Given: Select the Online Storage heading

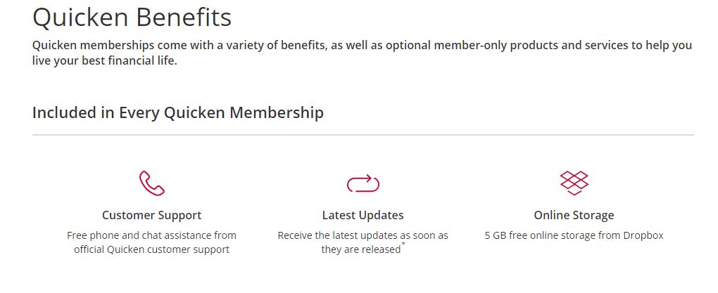Looking at the screenshot, I should (x=574, y=215).
